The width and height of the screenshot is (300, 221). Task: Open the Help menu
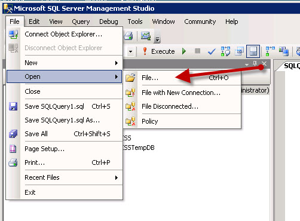point(232,22)
